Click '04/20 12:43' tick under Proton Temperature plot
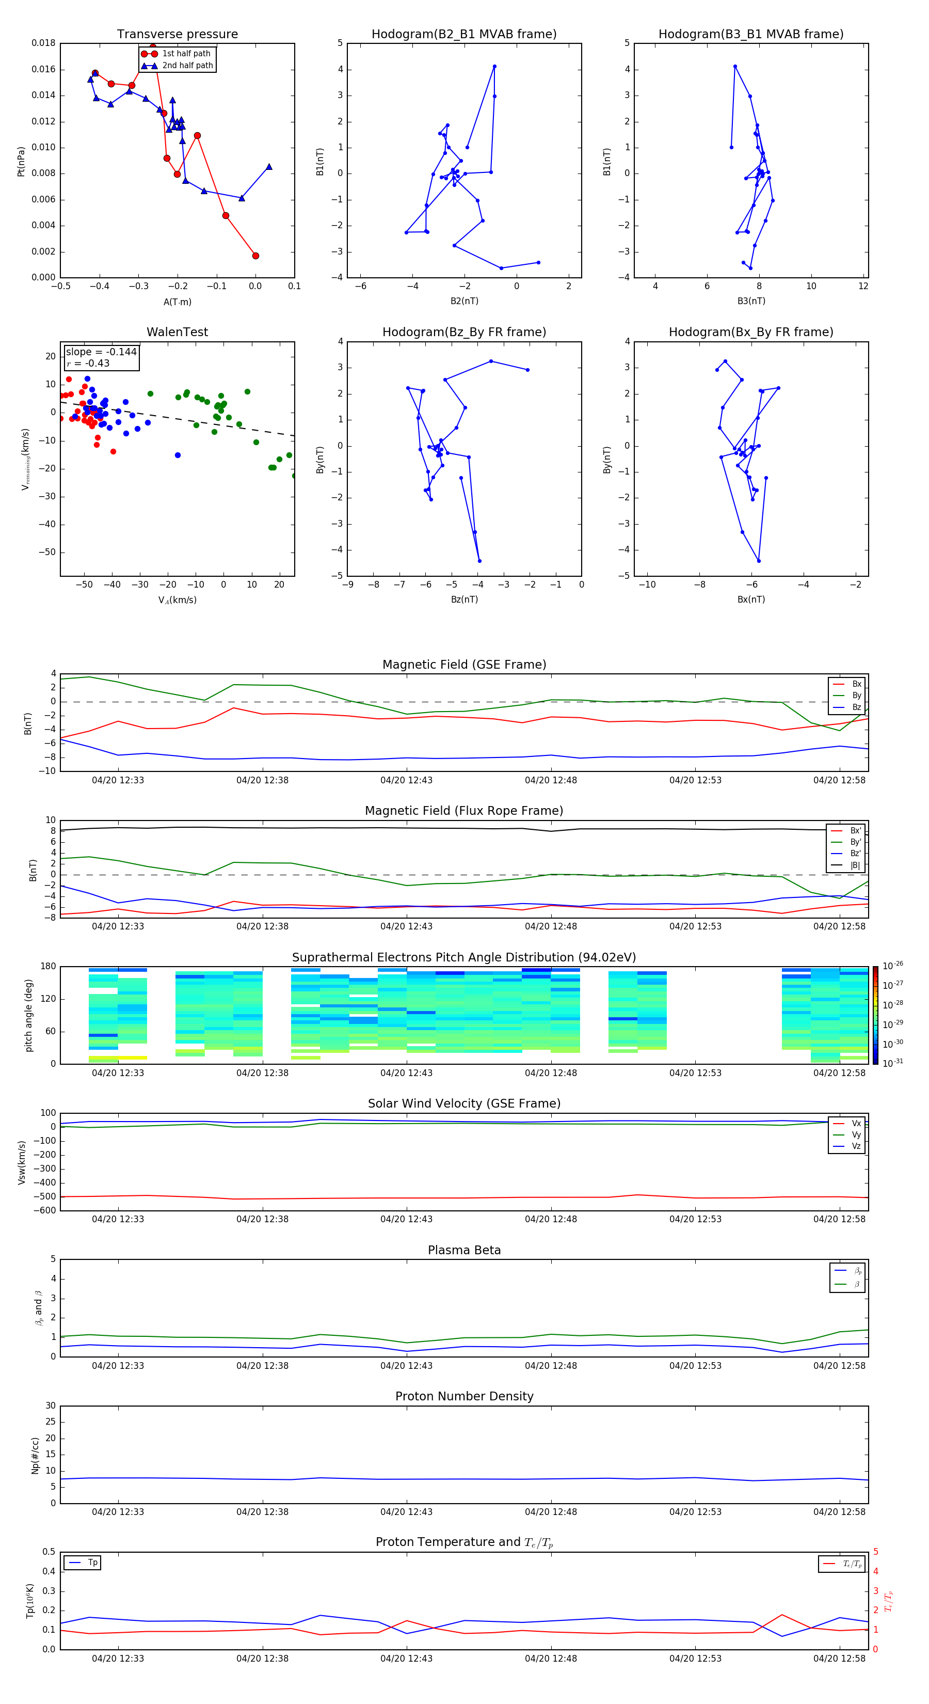This screenshot has width=929, height=1704. [x=406, y=1659]
